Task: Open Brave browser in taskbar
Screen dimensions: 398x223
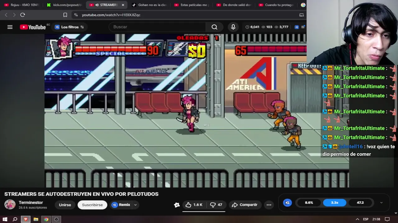Action: pyautogui.click(x=25, y=219)
